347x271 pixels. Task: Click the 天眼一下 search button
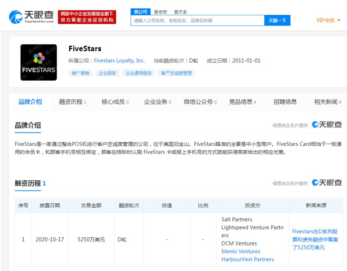click(277, 21)
